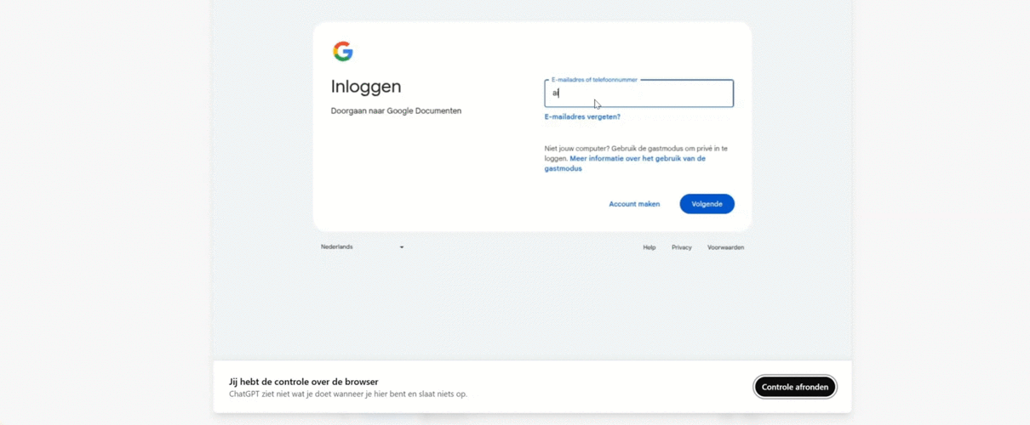This screenshot has height=425, width=1030.
Task: Focus the e-mail or phone number field
Action: [x=638, y=93]
